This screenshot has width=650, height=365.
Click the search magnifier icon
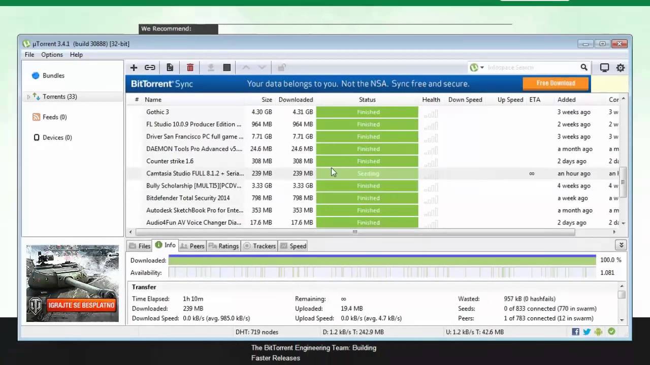[x=584, y=67]
